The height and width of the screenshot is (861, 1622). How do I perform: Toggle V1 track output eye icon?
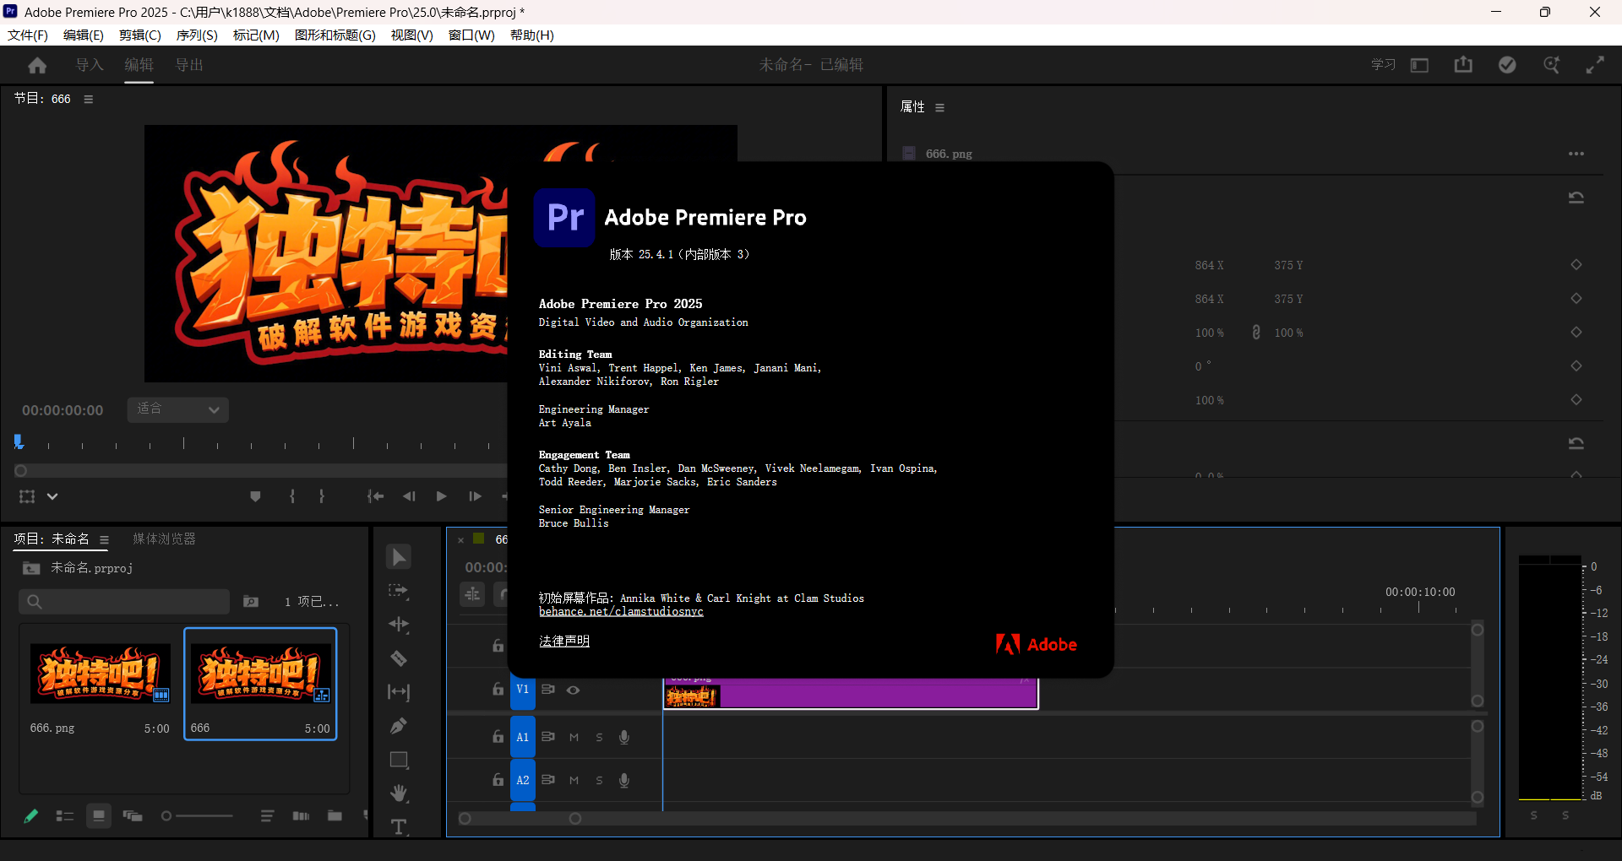click(x=574, y=690)
